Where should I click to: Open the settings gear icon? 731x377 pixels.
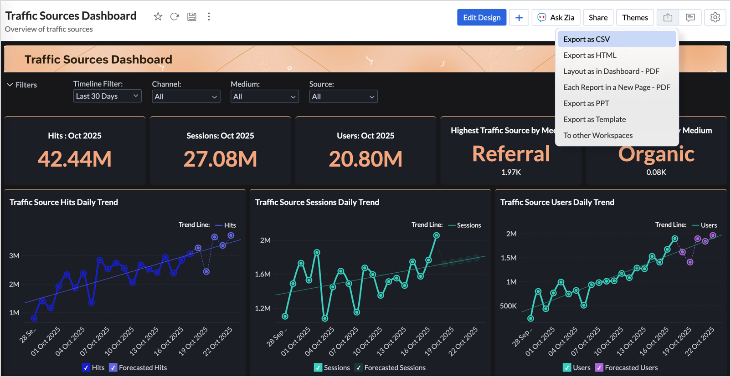[x=715, y=18]
